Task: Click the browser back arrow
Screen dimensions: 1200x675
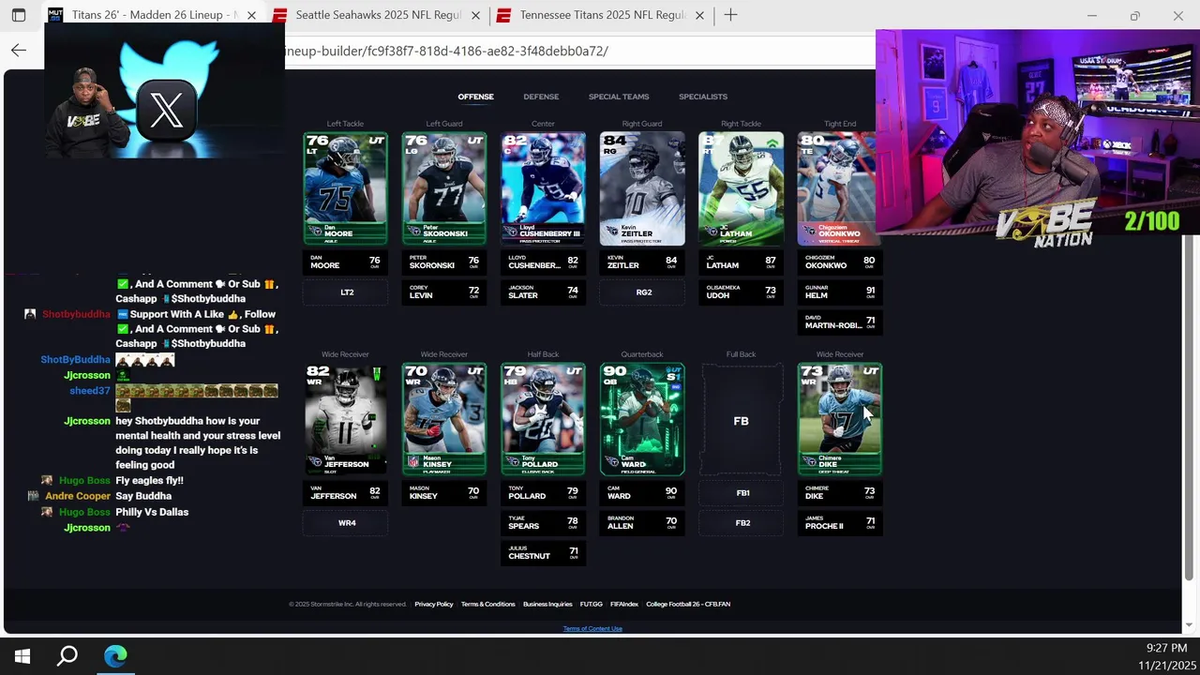Action: (x=19, y=51)
